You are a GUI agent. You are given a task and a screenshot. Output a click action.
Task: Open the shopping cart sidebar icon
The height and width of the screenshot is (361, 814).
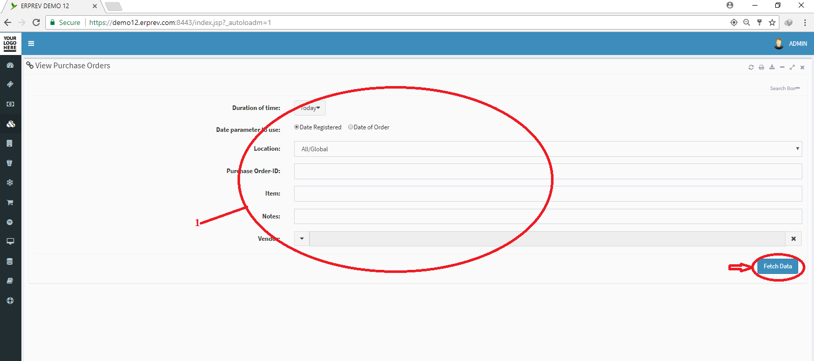pos(10,202)
